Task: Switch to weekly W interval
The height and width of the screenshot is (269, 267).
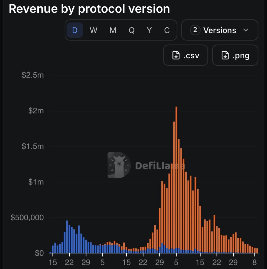Action: (x=93, y=30)
